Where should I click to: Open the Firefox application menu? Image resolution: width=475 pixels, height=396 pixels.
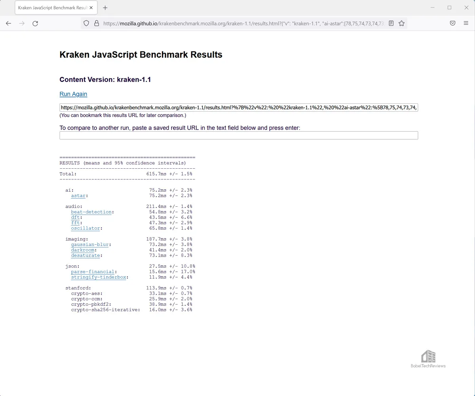[x=466, y=23]
